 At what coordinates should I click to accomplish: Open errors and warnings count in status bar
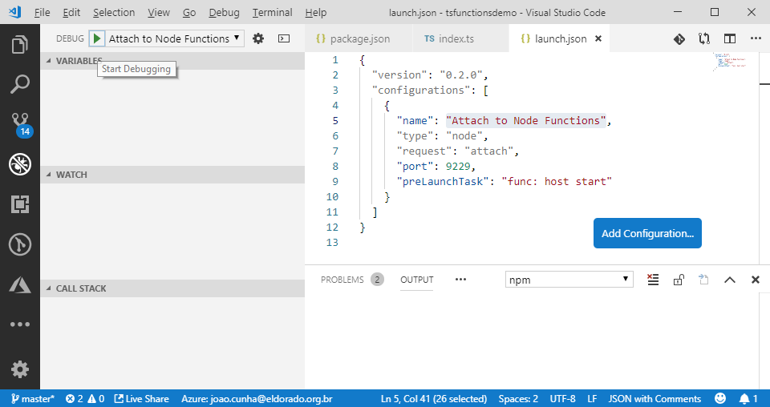point(85,398)
